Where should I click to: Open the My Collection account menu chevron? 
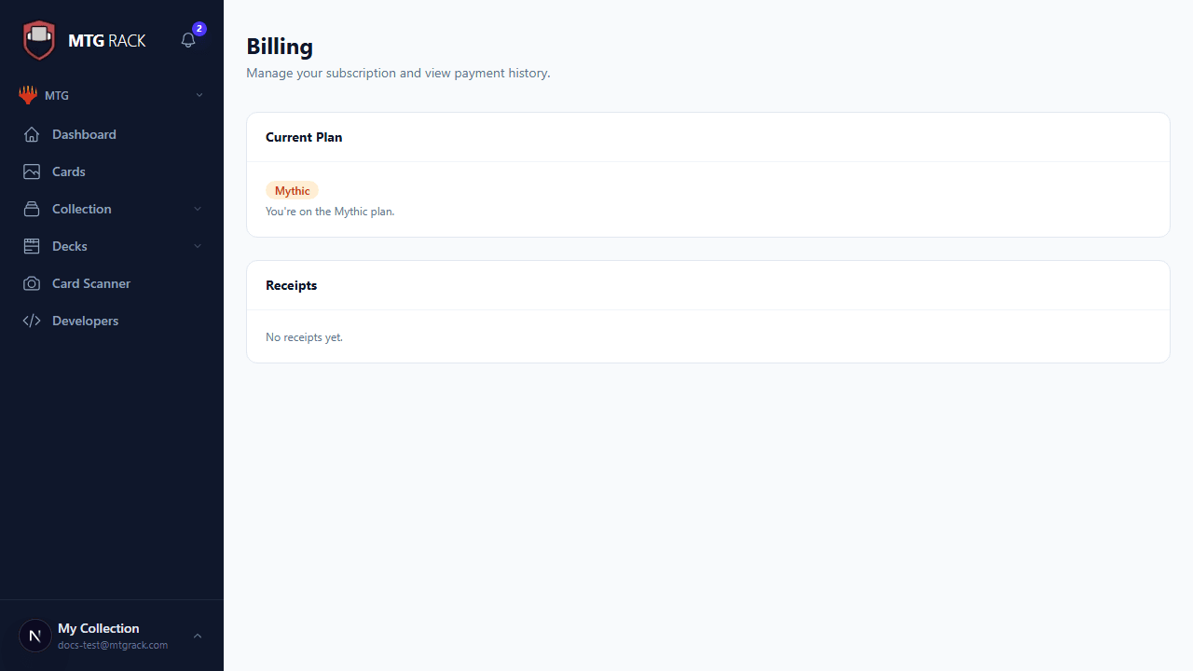coord(198,636)
